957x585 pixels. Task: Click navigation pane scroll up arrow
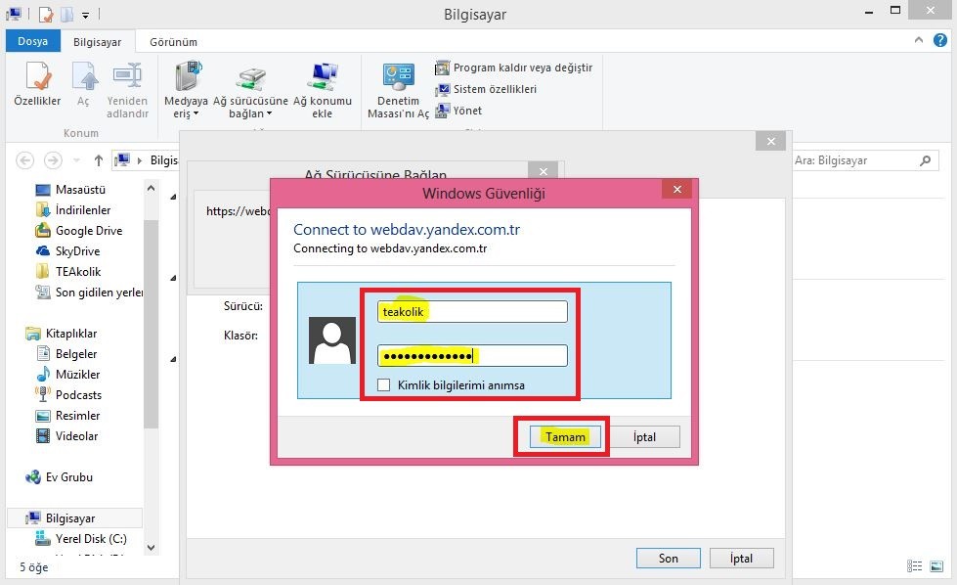pos(151,188)
